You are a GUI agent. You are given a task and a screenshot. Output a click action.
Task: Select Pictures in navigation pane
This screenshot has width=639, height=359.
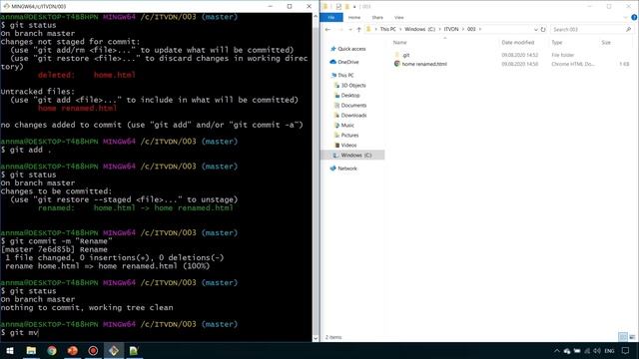click(349, 136)
